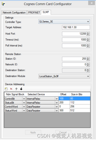Viewport: 96px width, 141px height.
Task: Click the Apply button
Action: pos(33,132)
